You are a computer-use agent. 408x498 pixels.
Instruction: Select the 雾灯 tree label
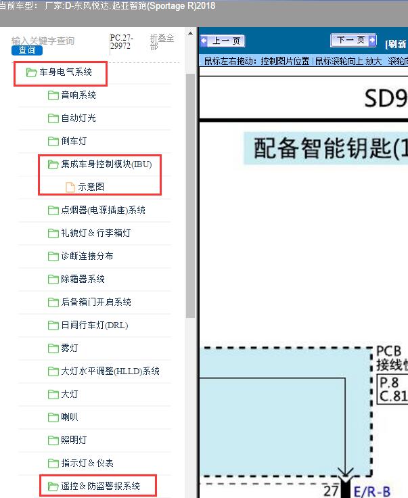(x=70, y=348)
